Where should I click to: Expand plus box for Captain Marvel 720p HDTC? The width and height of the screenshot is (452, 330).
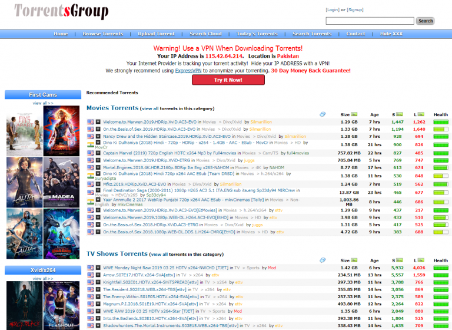[x=98, y=153]
